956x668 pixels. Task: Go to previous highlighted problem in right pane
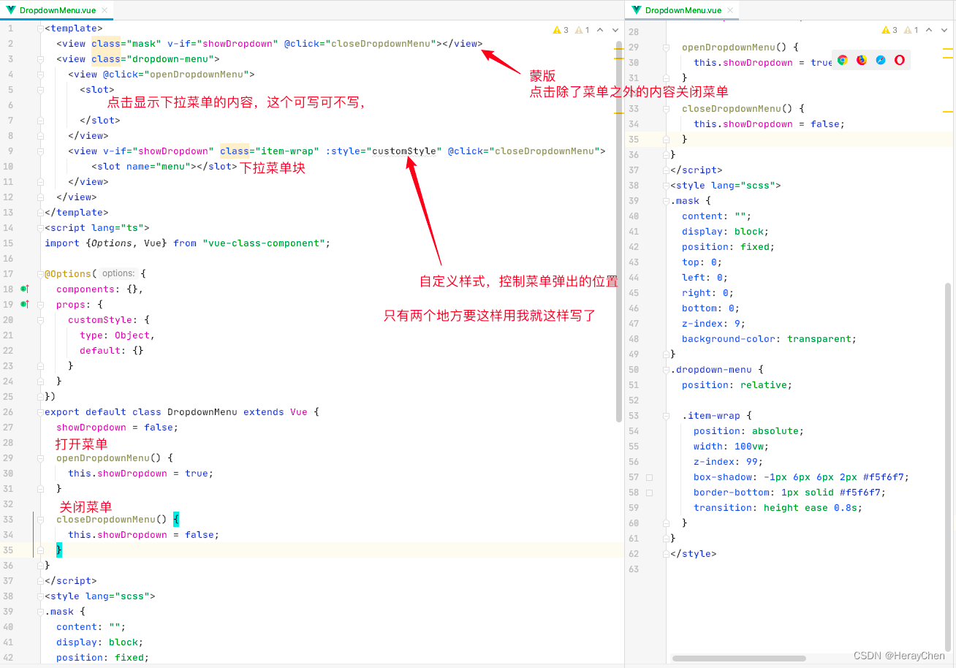click(x=928, y=30)
